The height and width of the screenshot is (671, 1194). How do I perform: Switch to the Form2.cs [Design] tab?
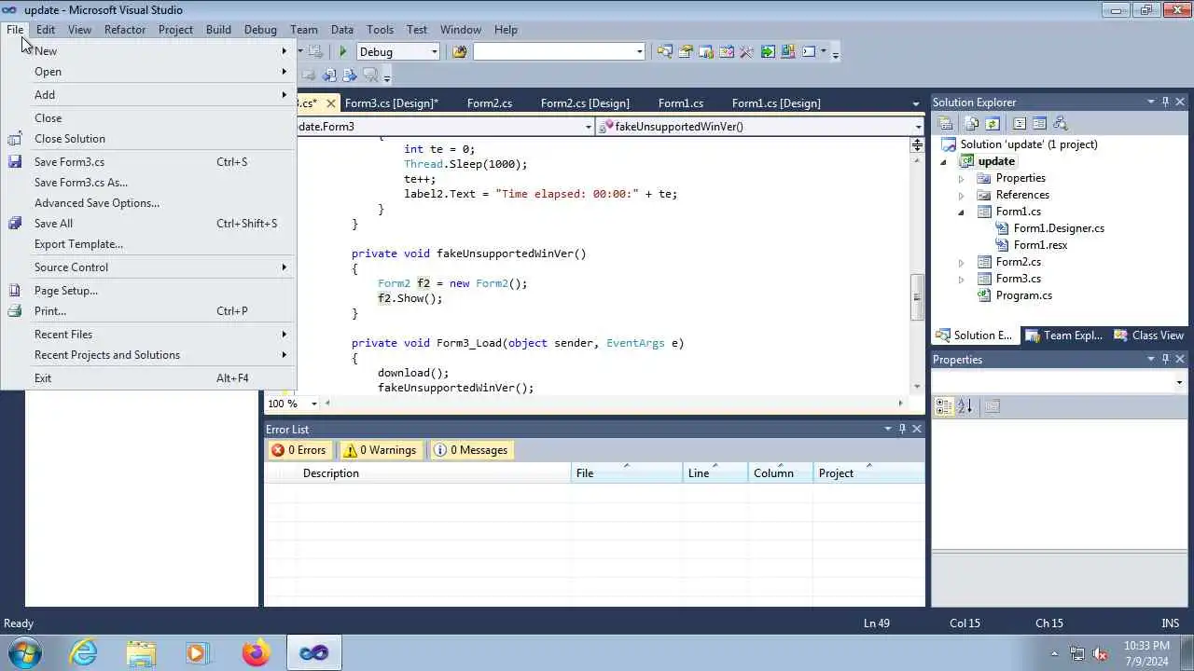[x=585, y=103]
